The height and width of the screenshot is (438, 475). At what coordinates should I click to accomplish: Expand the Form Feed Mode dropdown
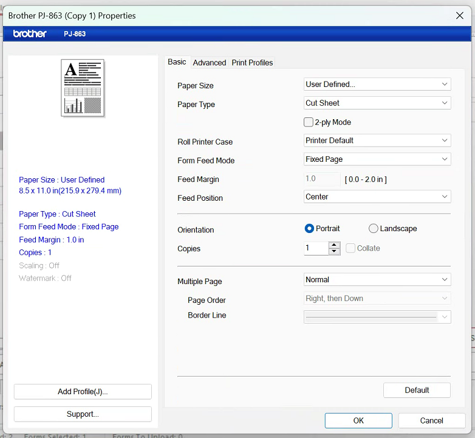point(377,159)
